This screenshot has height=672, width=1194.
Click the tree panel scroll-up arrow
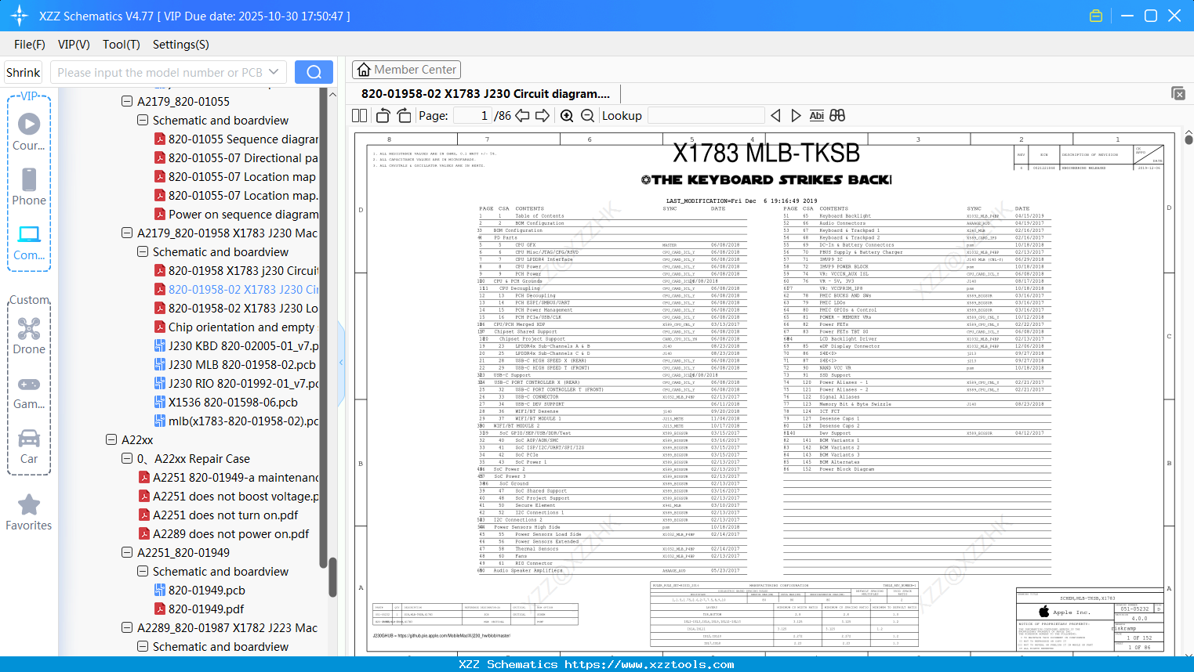coord(332,94)
